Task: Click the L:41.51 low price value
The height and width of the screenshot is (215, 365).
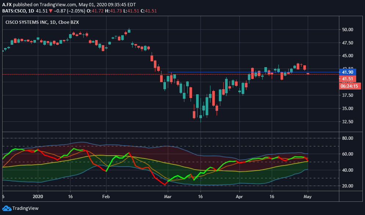Action: (x=131, y=11)
